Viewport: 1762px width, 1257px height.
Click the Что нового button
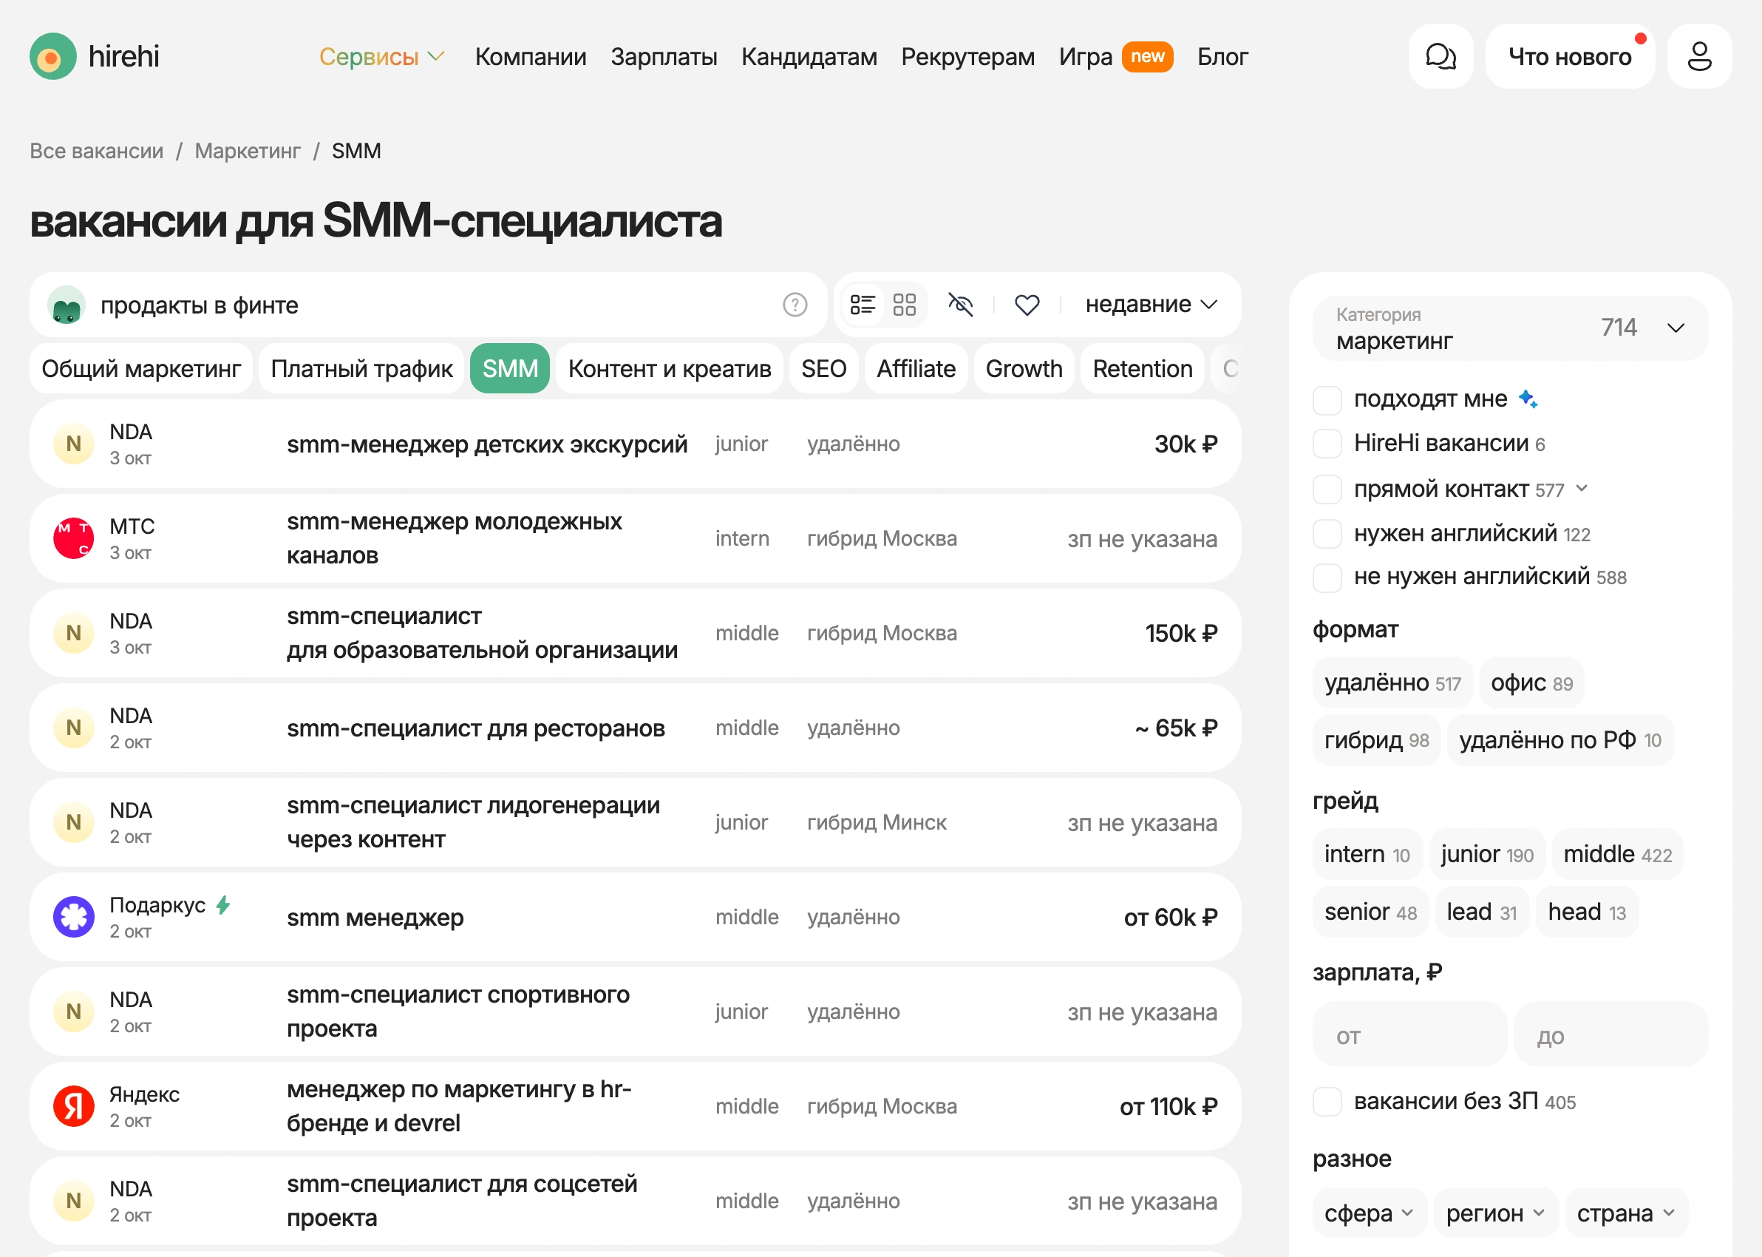coord(1569,56)
